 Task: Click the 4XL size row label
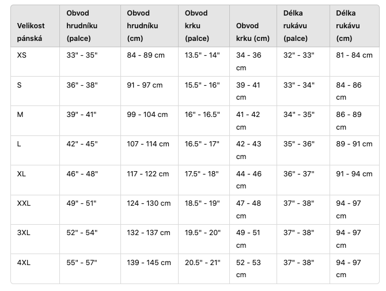(x=24, y=263)
